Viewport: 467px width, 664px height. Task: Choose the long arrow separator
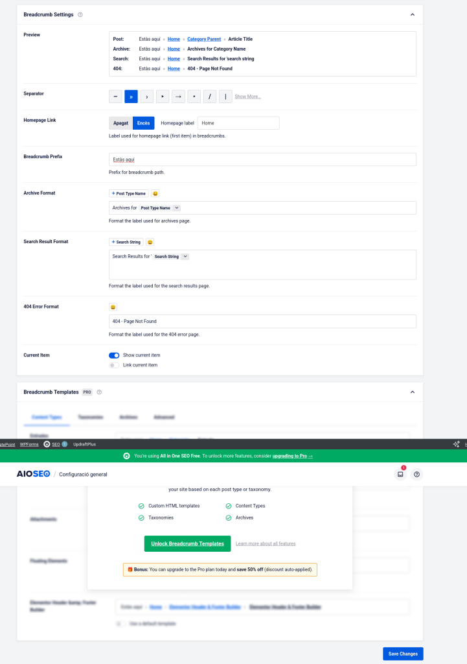pos(178,97)
